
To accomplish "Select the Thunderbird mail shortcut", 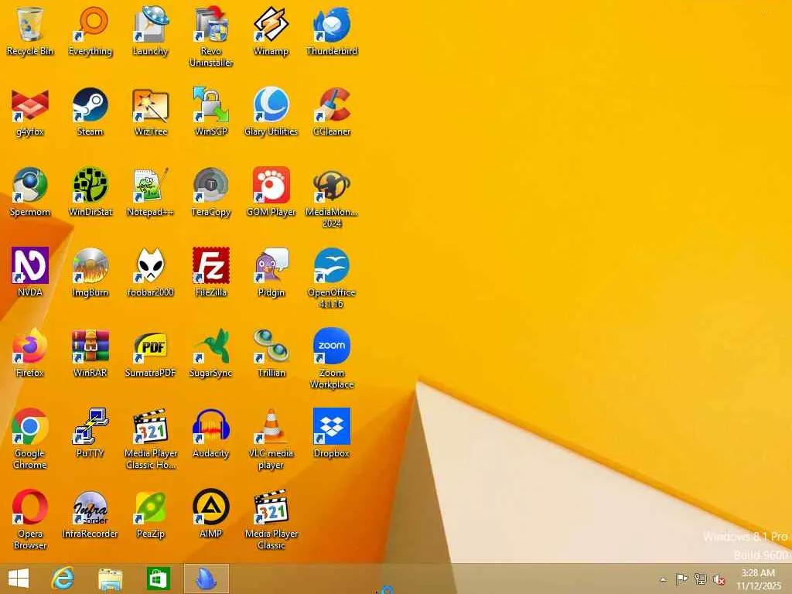I will 332,30.
